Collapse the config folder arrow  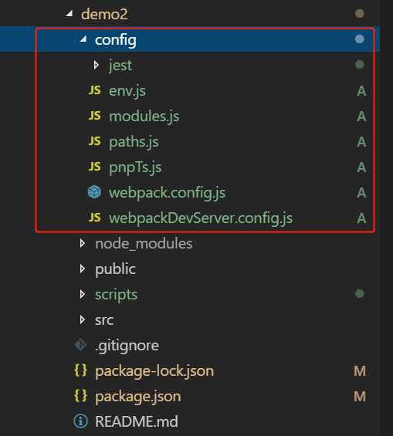tap(83, 39)
